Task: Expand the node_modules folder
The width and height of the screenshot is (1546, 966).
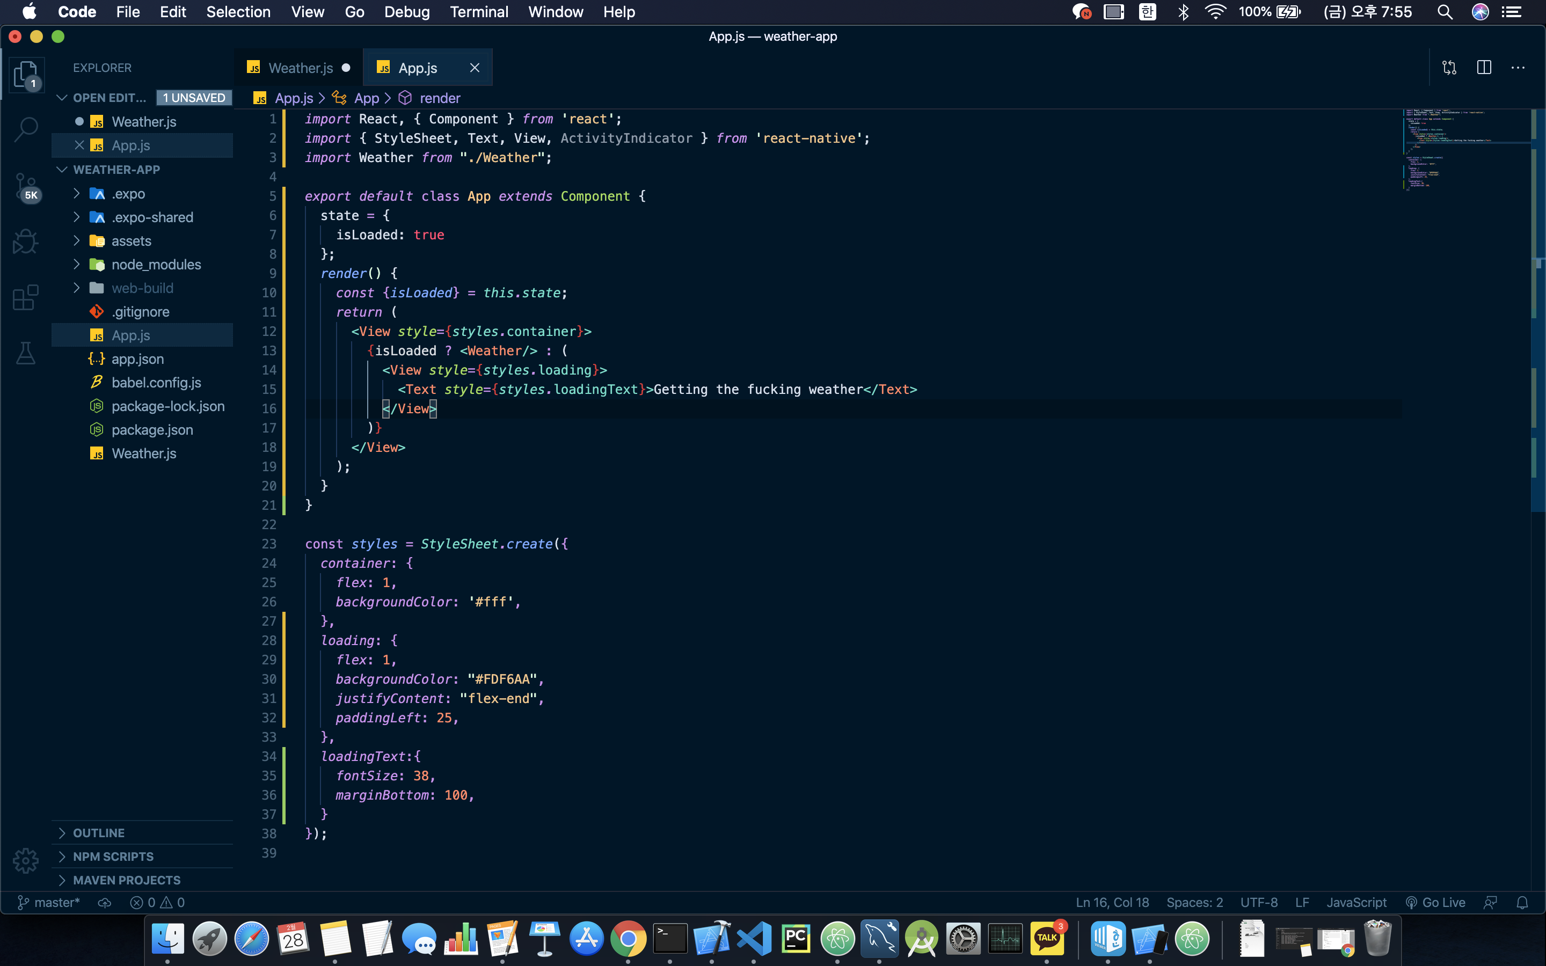Action: click(x=155, y=265)
